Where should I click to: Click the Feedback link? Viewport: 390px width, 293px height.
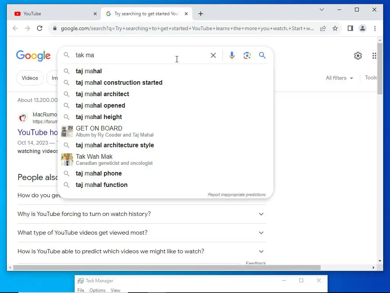click(256, 263)
